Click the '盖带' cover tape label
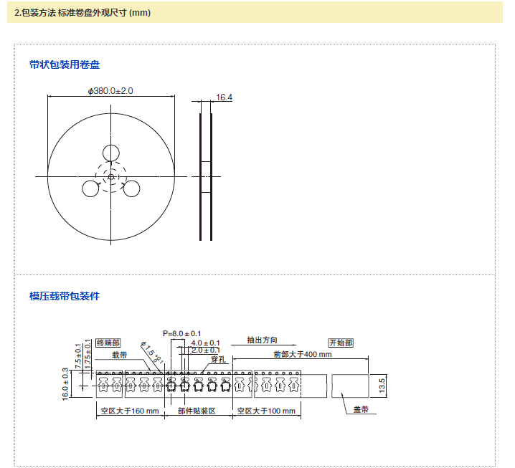The height and width of the screenshot is (468, 515). pos(361,410)
